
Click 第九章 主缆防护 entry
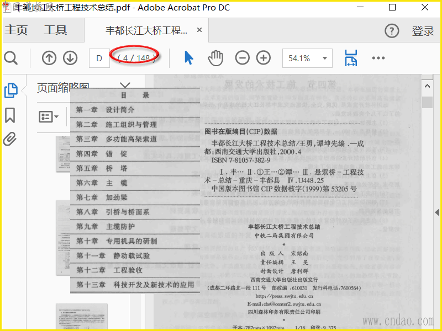click(x=105, y=227)
